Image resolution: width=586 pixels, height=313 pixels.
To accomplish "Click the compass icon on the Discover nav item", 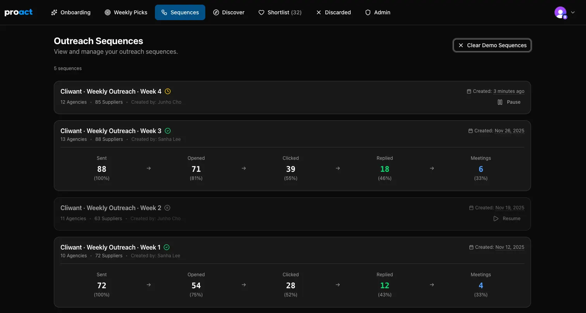I will pyautogui.click(x=217, y=12).
